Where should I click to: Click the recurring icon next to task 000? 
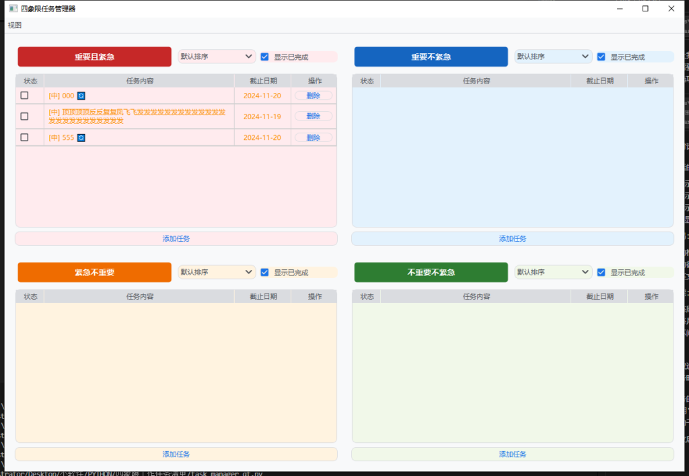click(x=81, y=96)
